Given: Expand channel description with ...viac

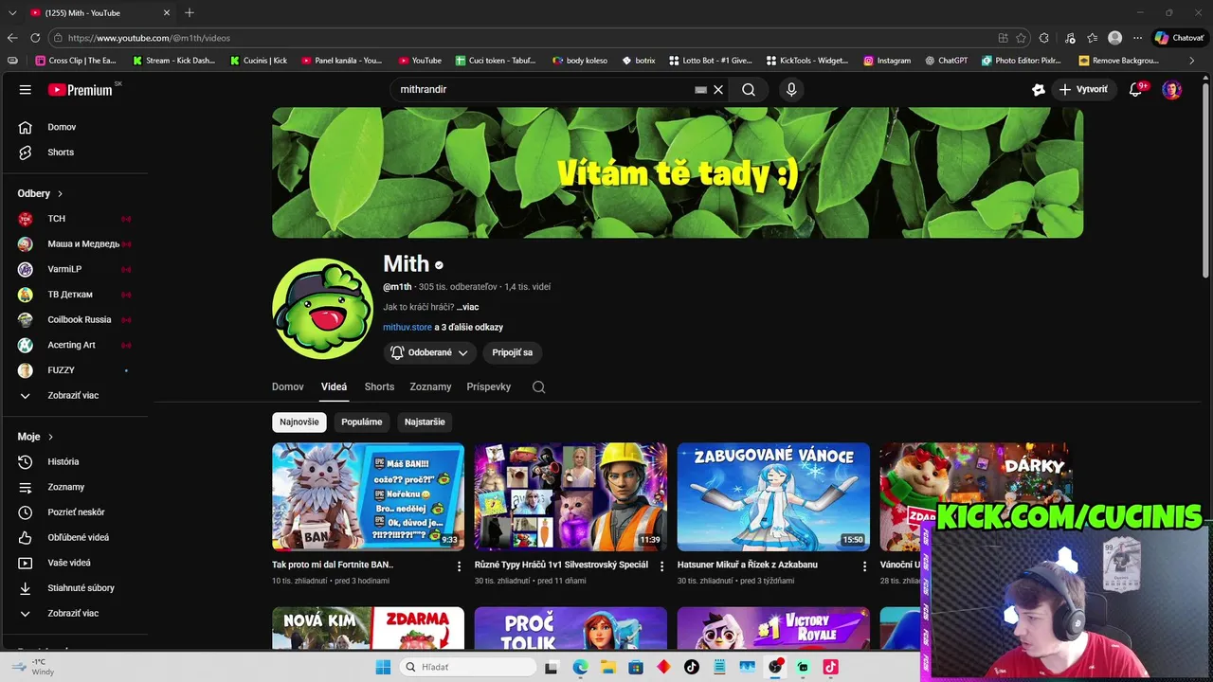Looking at the screenshot, I should (x=467, y=307).
